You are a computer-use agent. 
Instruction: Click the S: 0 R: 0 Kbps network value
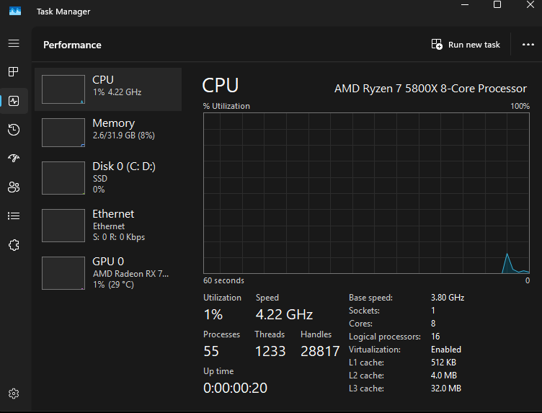118,237
